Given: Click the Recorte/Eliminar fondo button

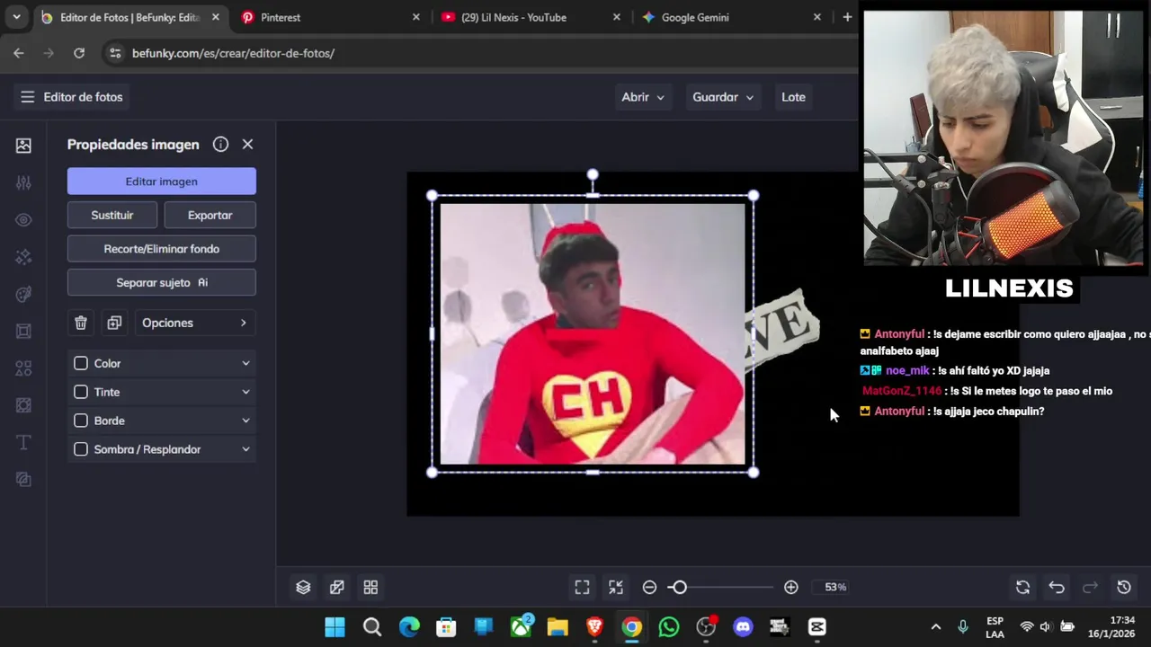Looking at the screenshot, I should click(x=162, y=249).
